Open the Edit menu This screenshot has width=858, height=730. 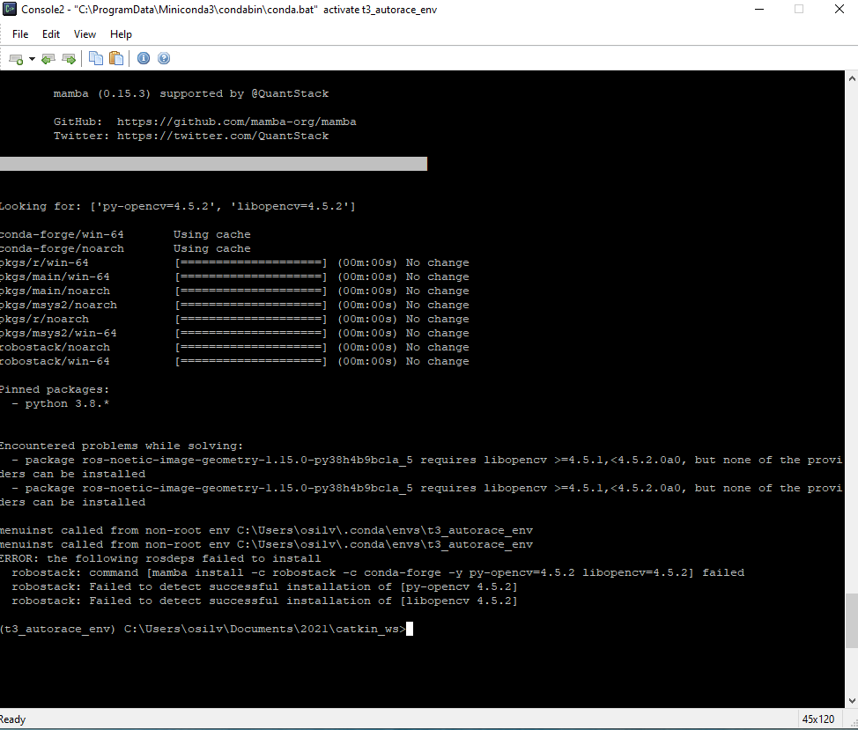[51, 34]
